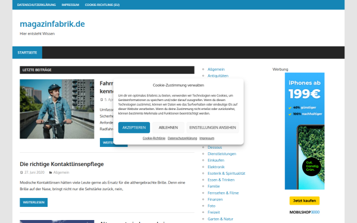
Task: Open the Foto category
Action: pyautogui.click(x=211, y=206)
